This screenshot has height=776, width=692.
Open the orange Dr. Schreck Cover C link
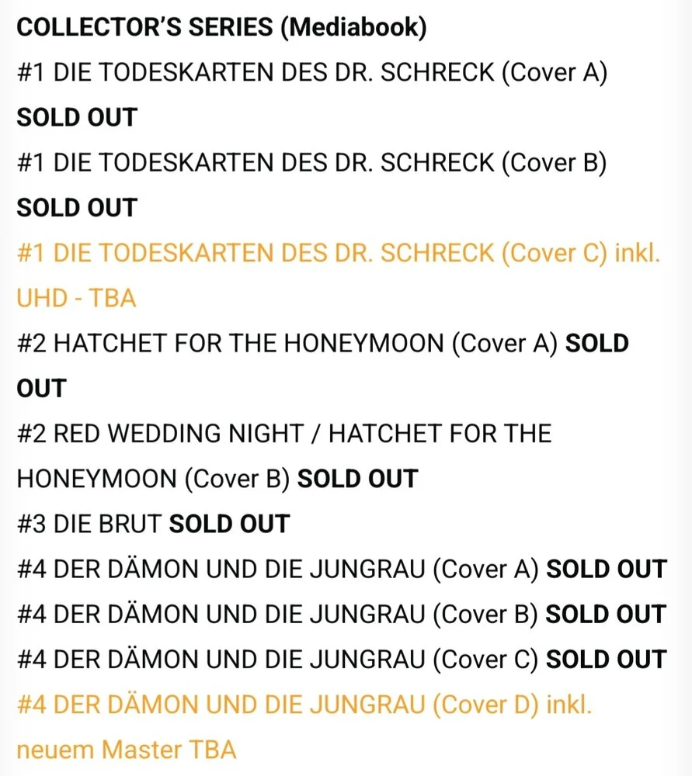338,253
